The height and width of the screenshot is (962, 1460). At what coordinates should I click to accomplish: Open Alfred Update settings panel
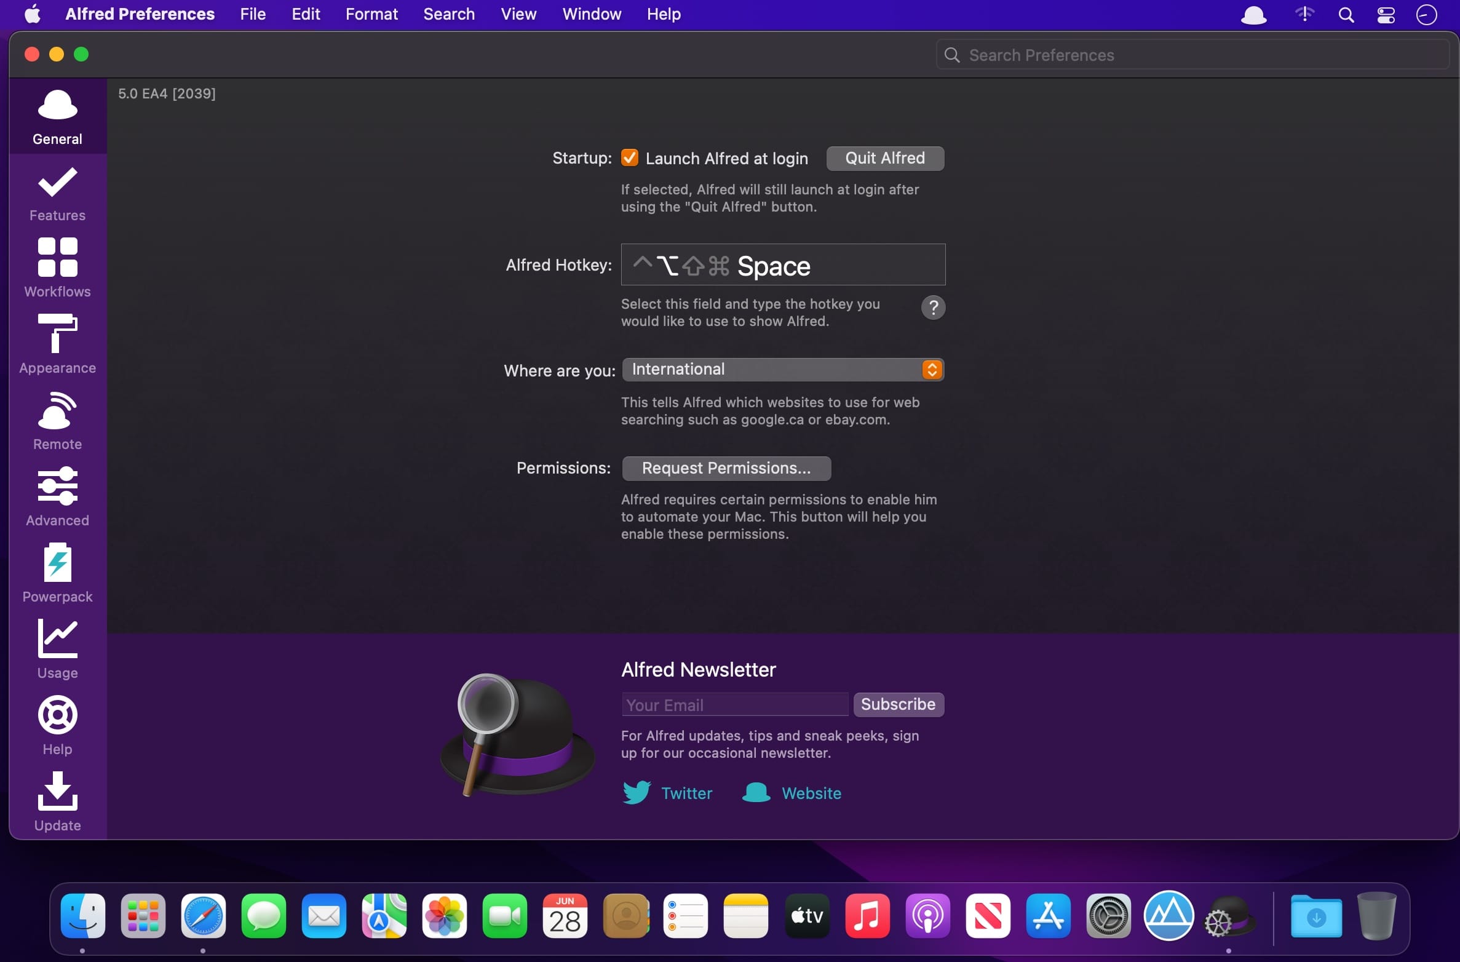[x=57, y=804]
